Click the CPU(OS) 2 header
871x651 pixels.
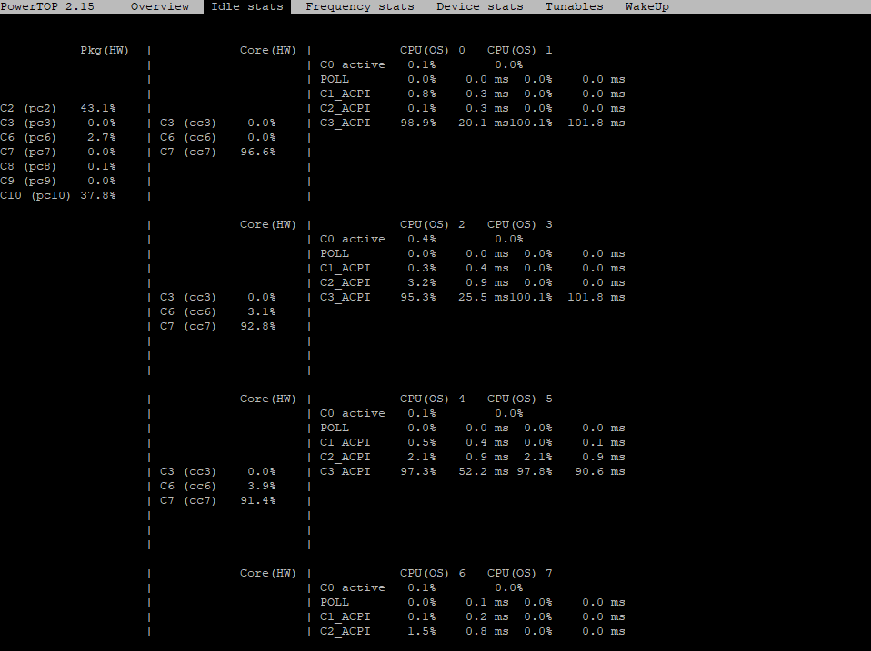(432, 224)
